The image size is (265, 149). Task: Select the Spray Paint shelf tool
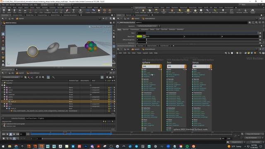click(67, 11)
